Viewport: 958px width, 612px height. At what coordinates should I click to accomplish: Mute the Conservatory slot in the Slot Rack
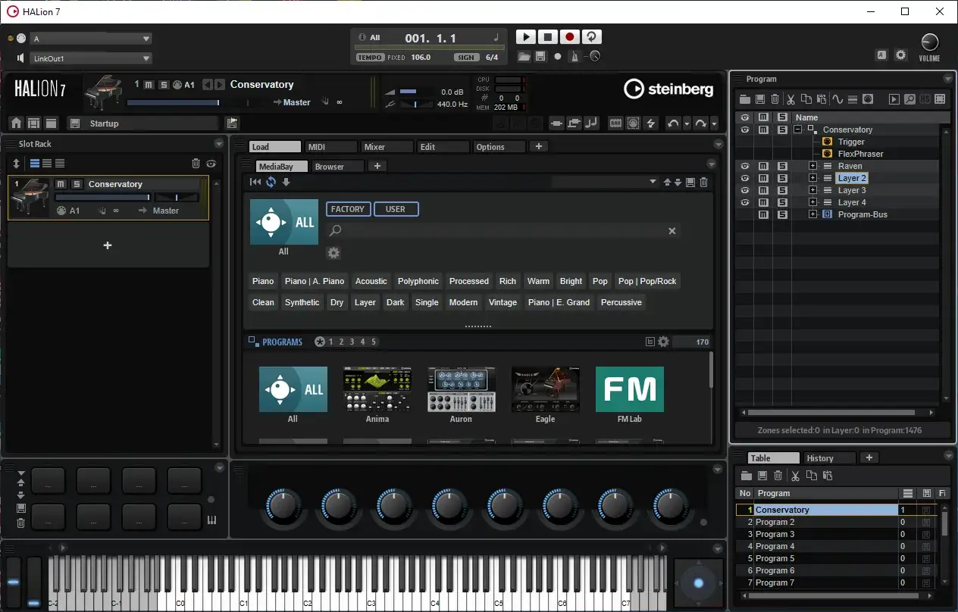tap(61, 184)
